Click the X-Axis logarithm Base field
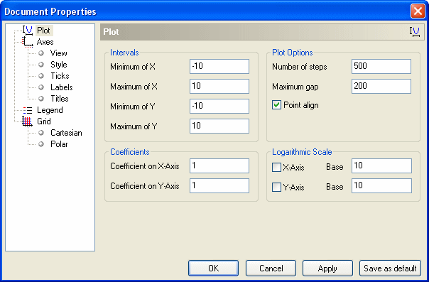 click(x=381, y=166)
